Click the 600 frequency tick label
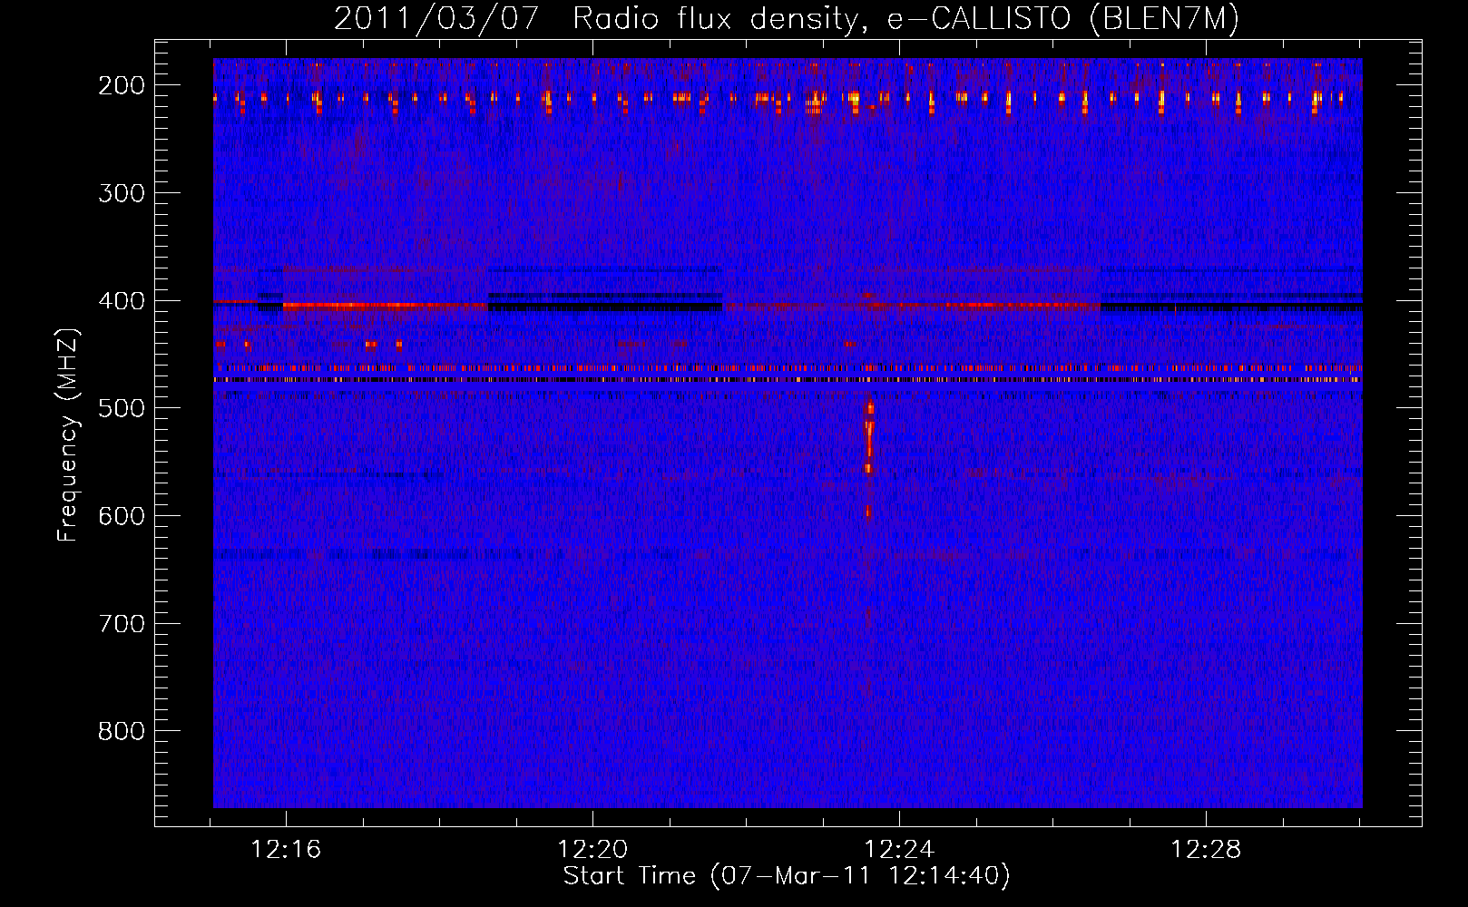Image resolution: width=1468 pixels, height=907 pixels. (x=122, y=516)
